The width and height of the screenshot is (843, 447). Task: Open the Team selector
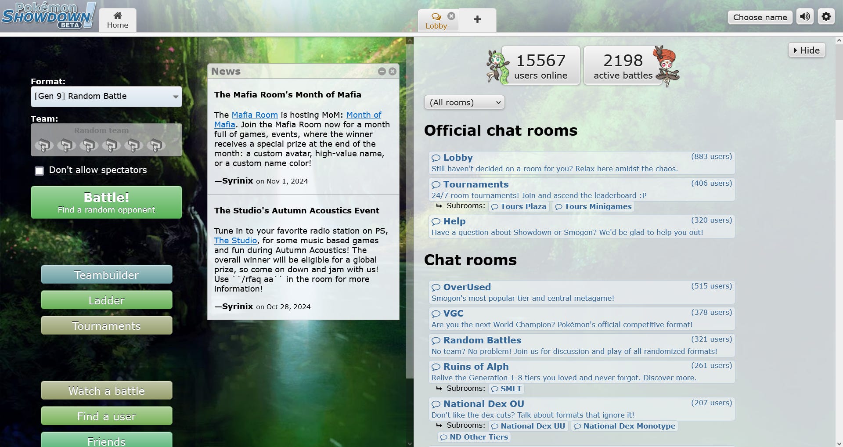click(106, 140)
